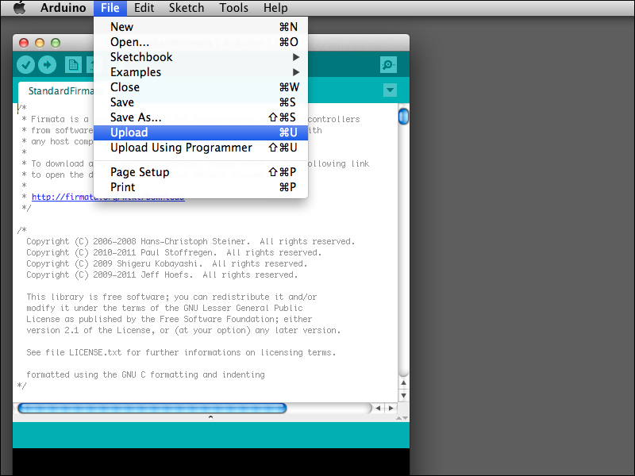Open the sketch tab dropdown arrow
Screen dimensions: 635x476
pos(389,90)
